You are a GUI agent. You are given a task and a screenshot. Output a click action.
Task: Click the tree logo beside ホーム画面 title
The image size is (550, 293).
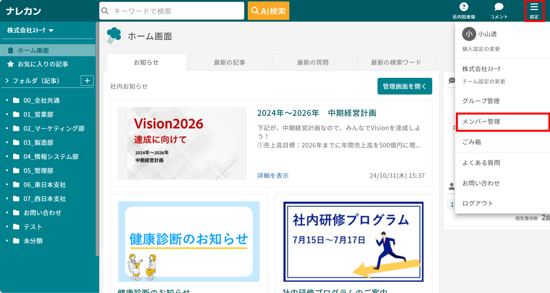point(114,36)
